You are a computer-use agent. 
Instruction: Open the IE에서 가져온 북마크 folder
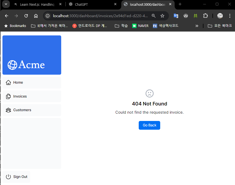click(49, 26)
